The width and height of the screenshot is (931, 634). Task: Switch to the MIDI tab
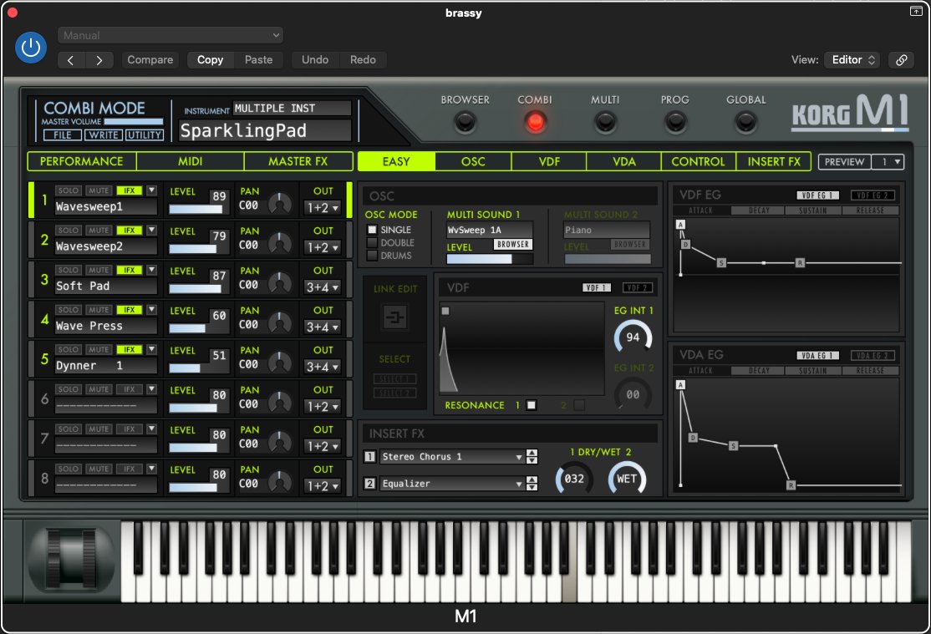point(190,161)
